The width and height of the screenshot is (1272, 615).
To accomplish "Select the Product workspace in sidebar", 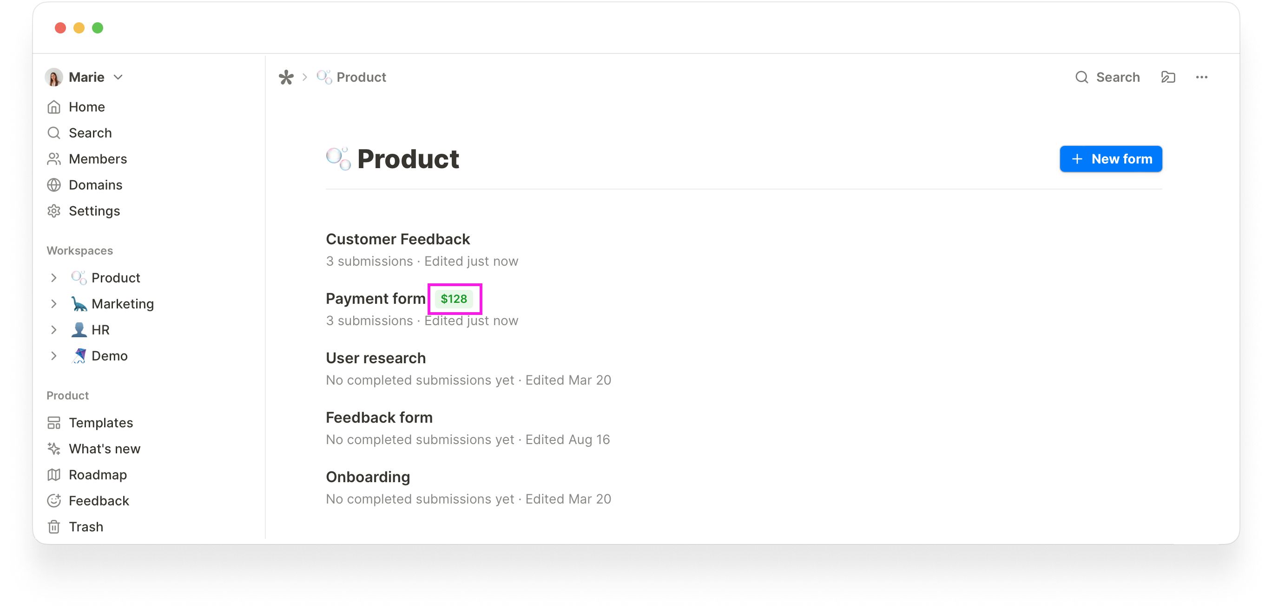I will tap(116, 278).
